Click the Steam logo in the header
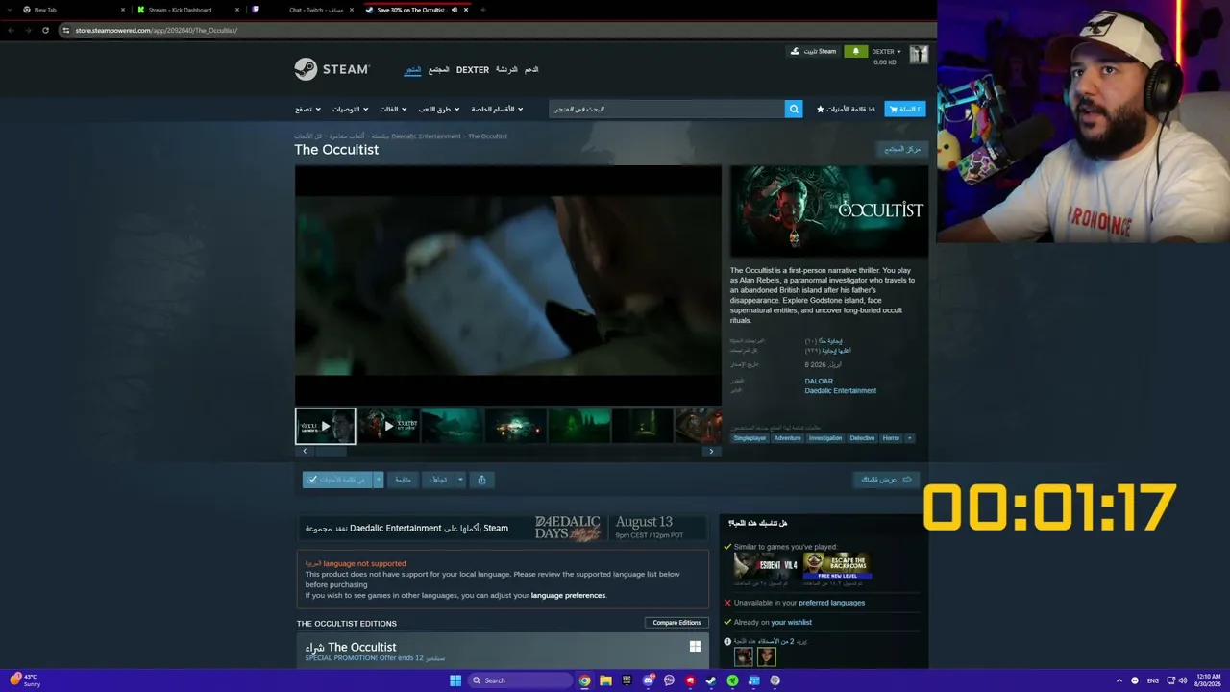Screen dimensions: 1230x692 pos(332,69)
